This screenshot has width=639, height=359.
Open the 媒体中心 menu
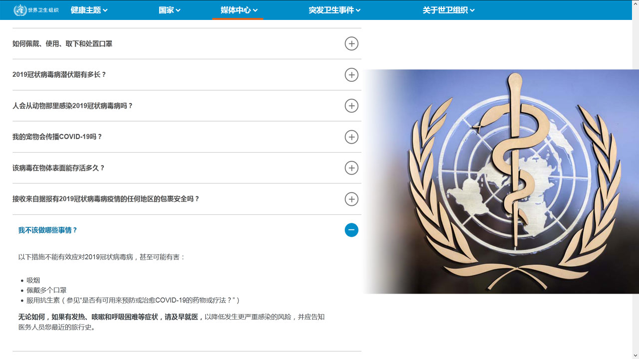pyautogui.click(x=239, y=10)
